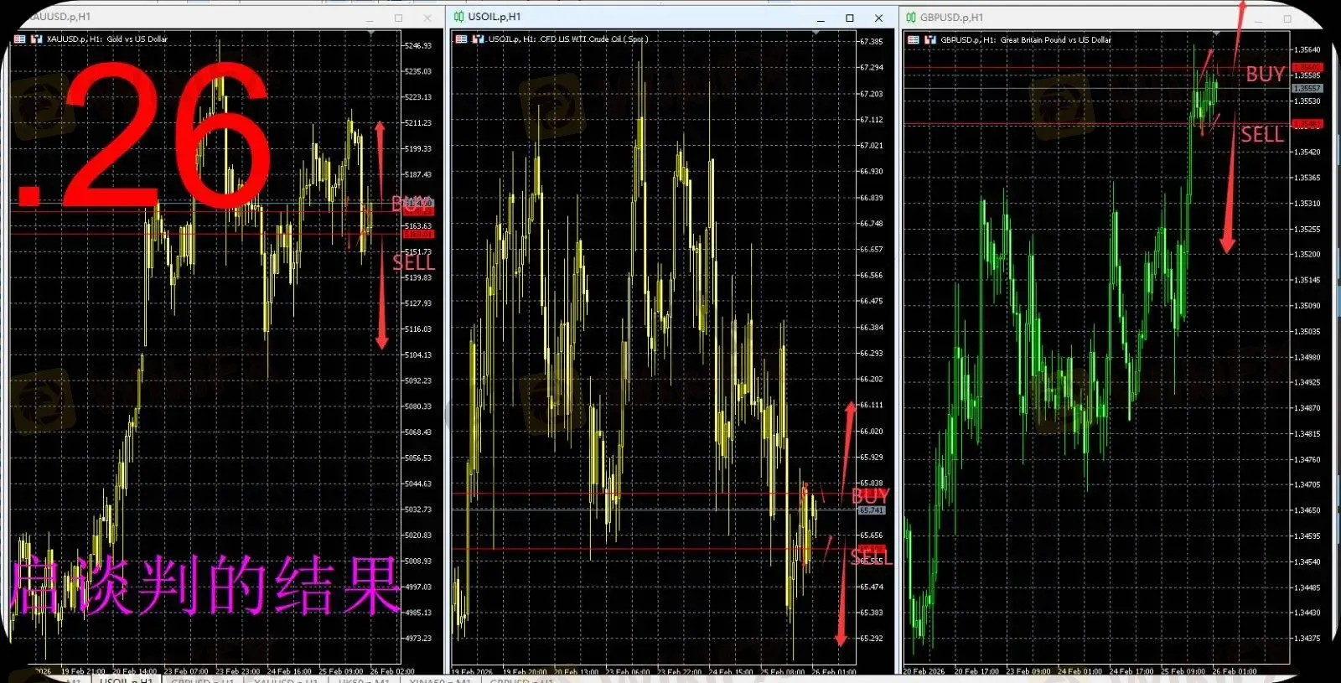Click the 65.741 current price label on USOIL chart
Viewport: 1341px width, 683px height.
tap(872, 510)
